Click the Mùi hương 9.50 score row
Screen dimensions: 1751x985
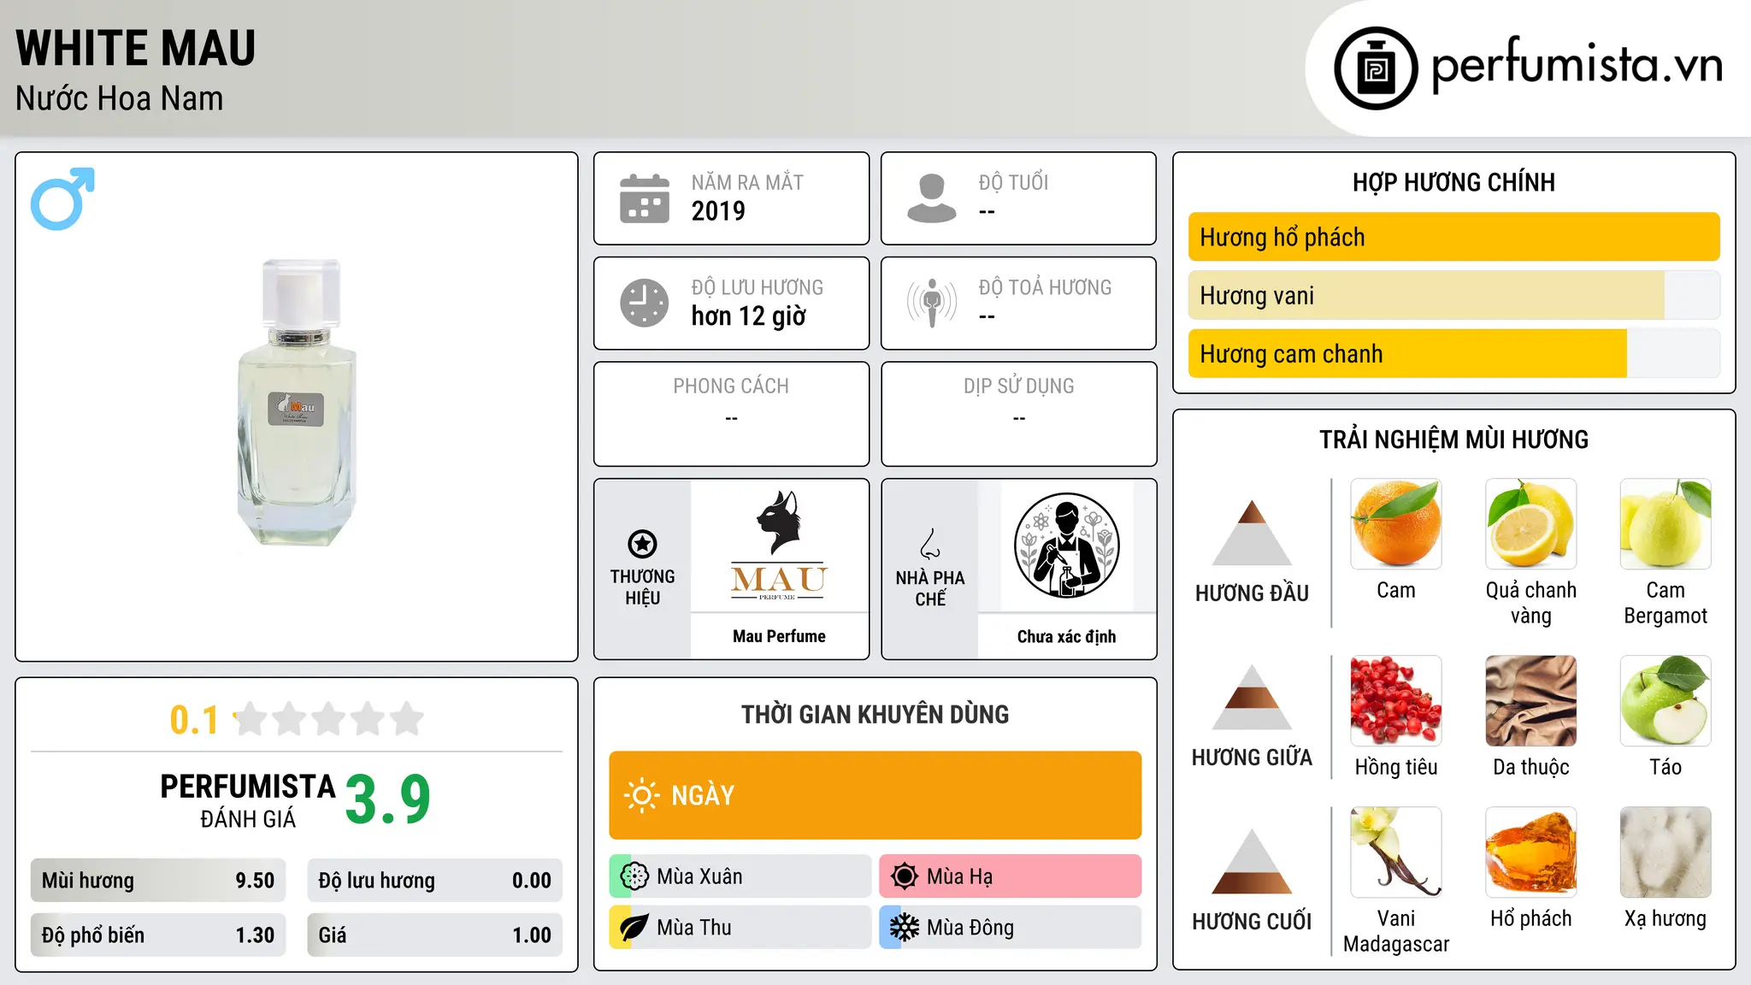158,881
